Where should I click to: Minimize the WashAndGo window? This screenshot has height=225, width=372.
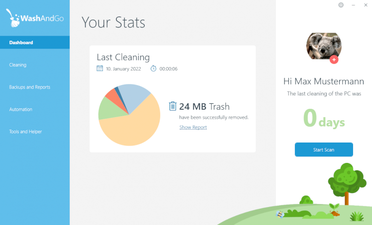click(x=354, y=5)
